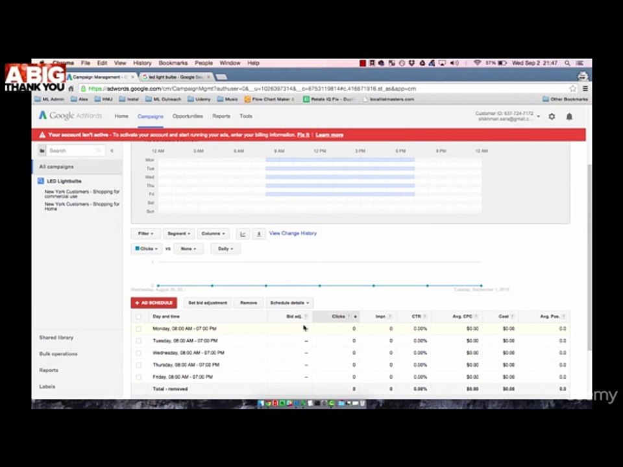This screenshot has height=467, width=623.
Task: Open the View Change History link
Action: 293,233
